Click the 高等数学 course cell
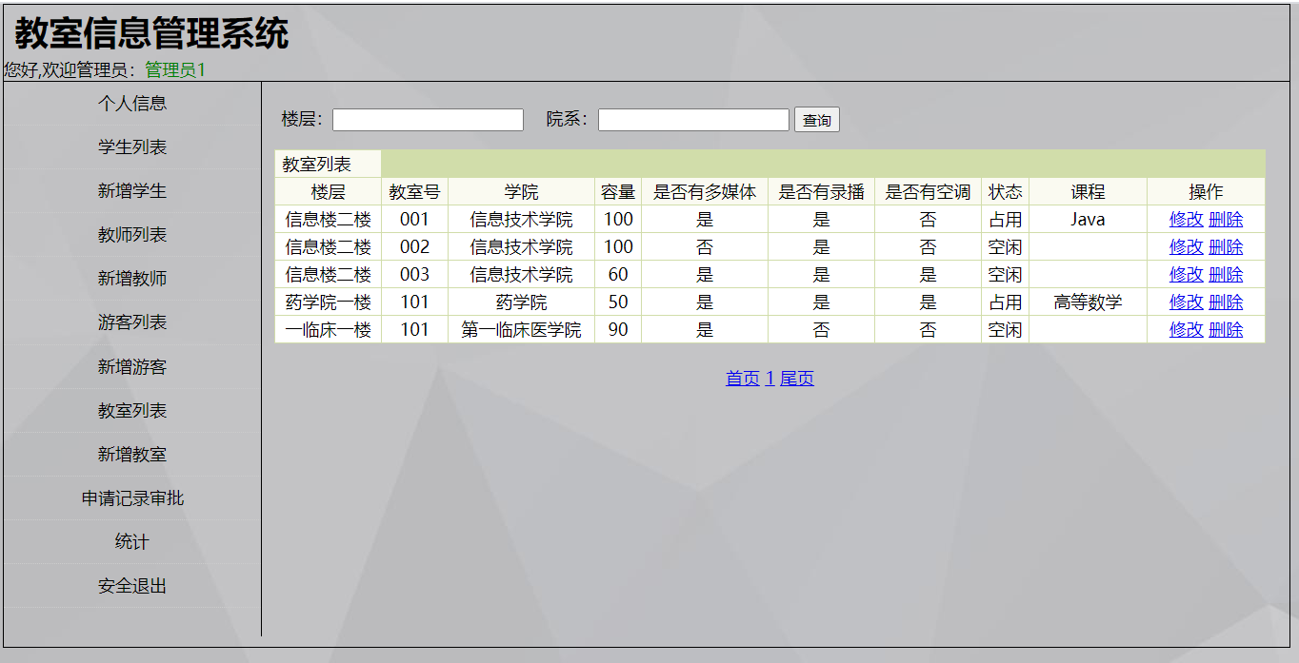 (x=1088, y=302)
